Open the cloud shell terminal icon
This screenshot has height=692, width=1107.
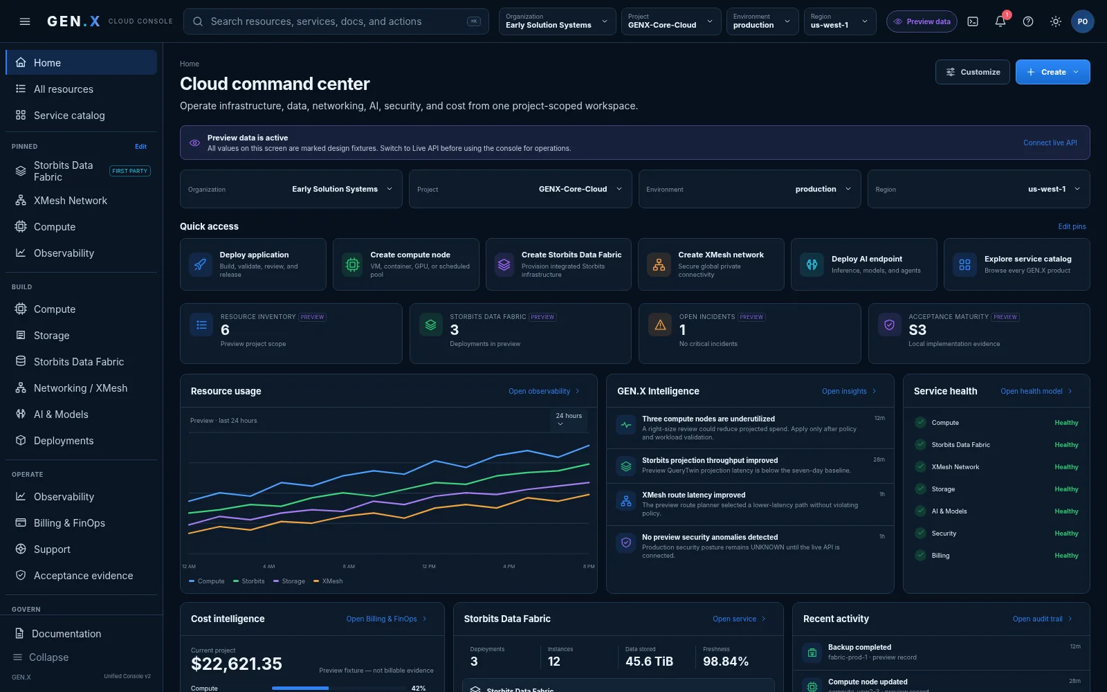pyautogui.click(x=973, y=21)
